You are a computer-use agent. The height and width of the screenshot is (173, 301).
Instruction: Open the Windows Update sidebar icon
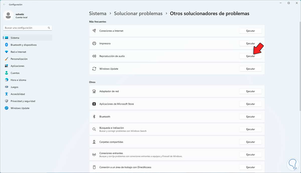pyautogui.click(x=7, y=108)
